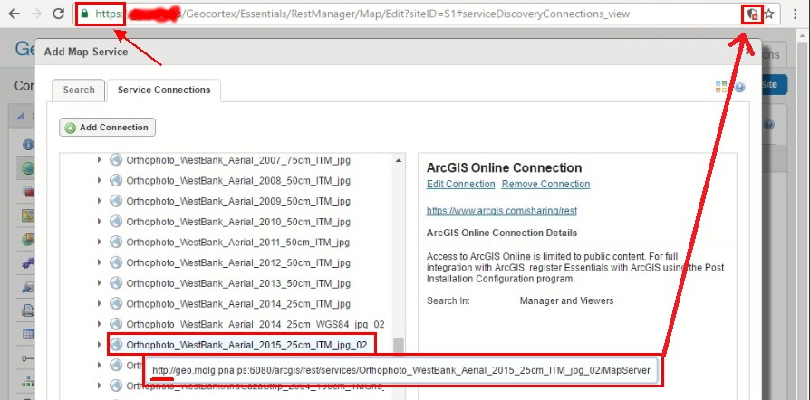This screenshot has height=400, width=810.
Task: Expand the Orthophoto_WestBank_Aerial_2011_50cm_ITM_jpg node
Action: tap(99, 242)
